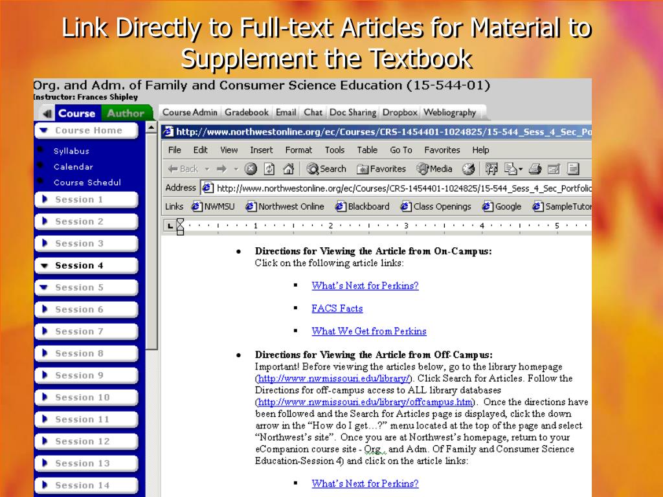Open the Go To menu
This screenshot has height=497, width=663.
401,149
